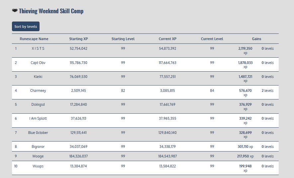This screenshot has height=178, width=294.
Task: Click the Bigroror player name
Action: pos(38,147)
